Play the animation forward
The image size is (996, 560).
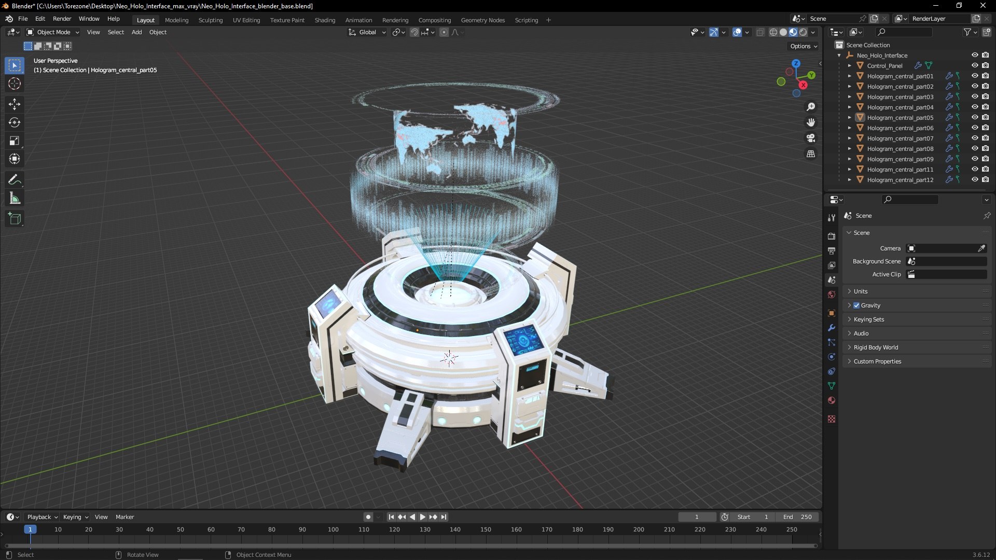click(422, 517)
